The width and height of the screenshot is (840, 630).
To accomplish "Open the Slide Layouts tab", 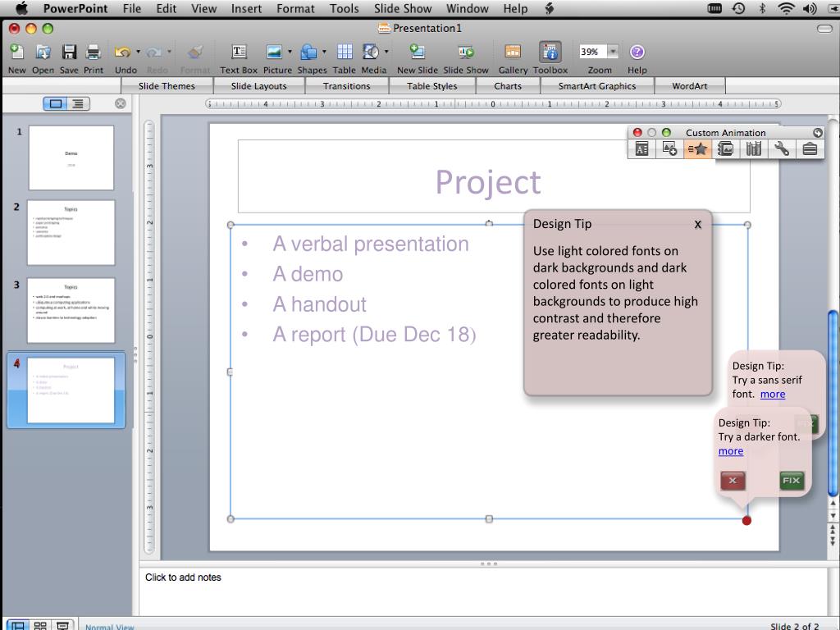I will click(x=258, y=85).
